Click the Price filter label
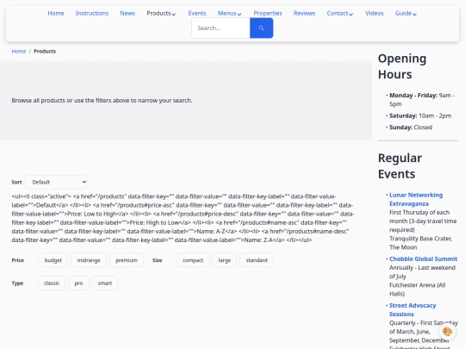465x349 pixels. [18, 260]
